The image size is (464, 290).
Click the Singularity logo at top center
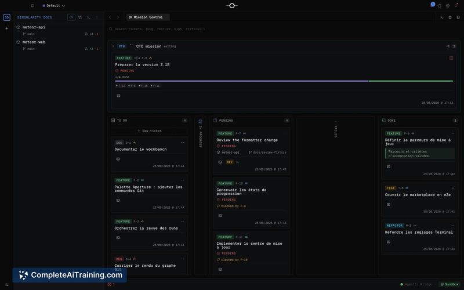[232, 6]
